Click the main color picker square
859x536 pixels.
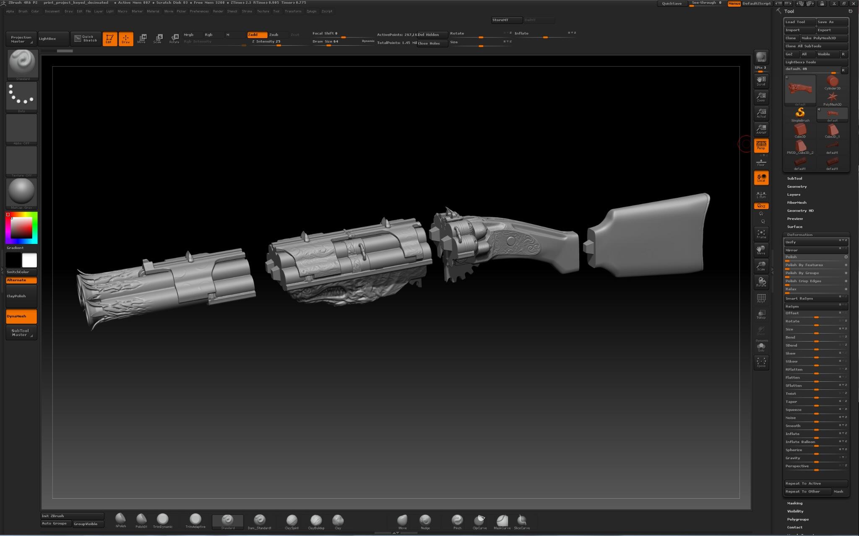21,228
